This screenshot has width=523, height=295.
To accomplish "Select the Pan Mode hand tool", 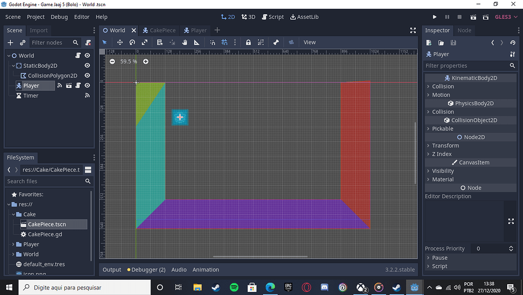I will tap(184, 42).
